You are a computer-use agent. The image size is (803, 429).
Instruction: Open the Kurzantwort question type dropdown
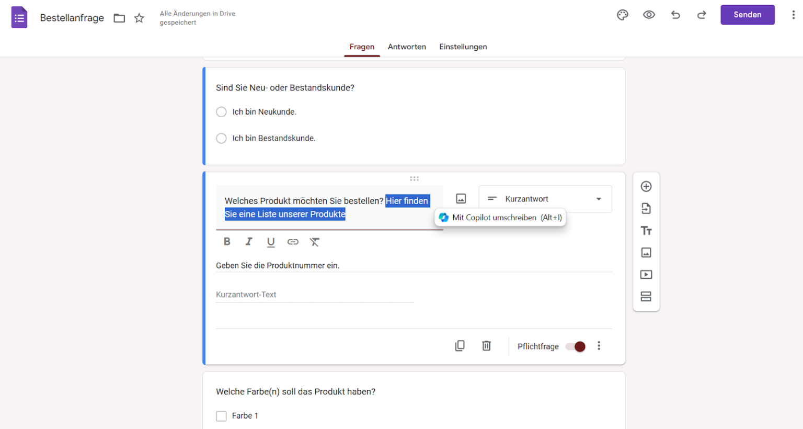[545, 199]
